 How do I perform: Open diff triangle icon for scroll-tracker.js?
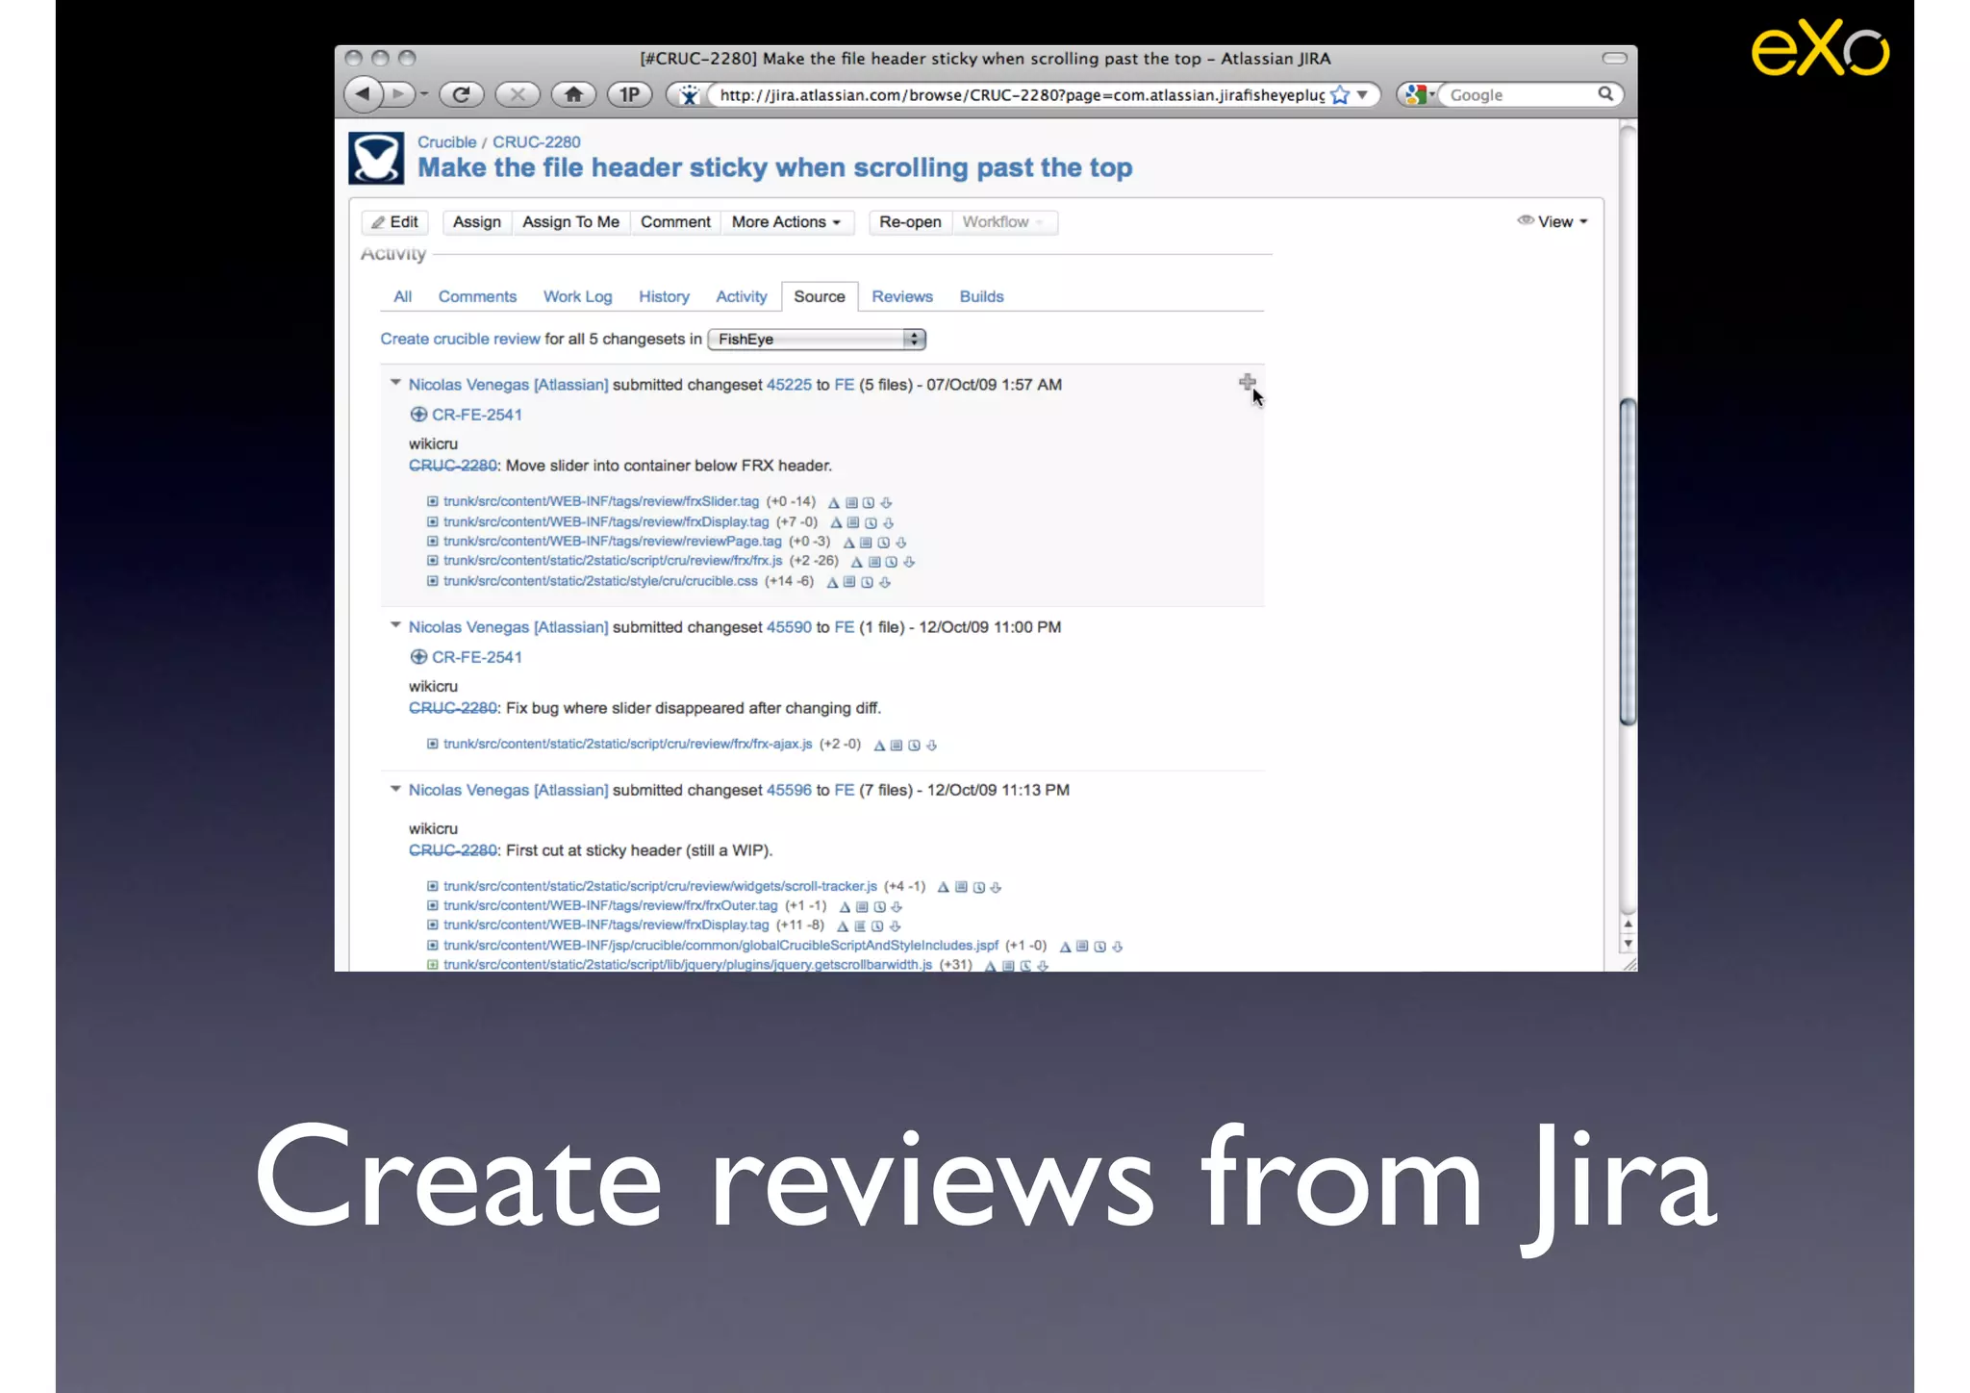coord(944,887)
